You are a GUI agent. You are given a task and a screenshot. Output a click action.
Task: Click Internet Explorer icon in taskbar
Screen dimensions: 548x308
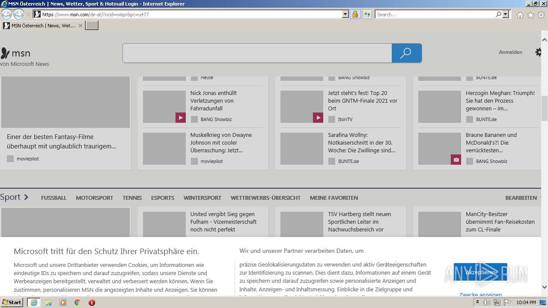point(33,302)
